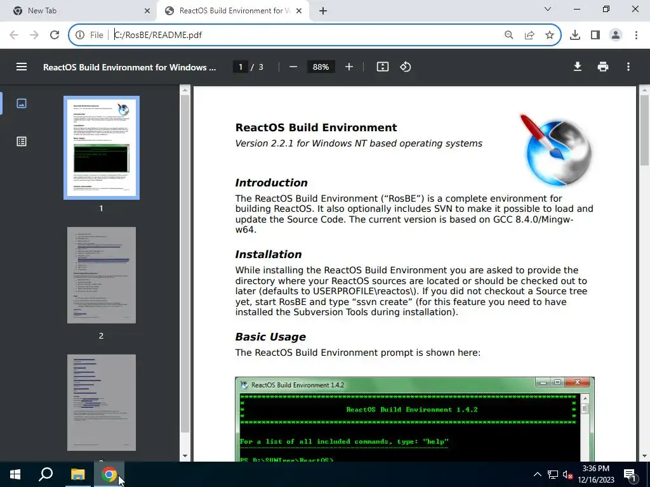This screenshot has width=650, height=487.
Task: Open the Windows Start menu
Action: click(15, 474)
